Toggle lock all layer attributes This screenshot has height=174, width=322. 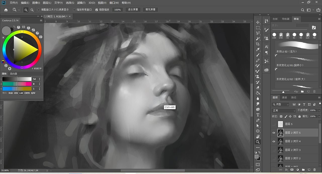[x=299, y=117]
